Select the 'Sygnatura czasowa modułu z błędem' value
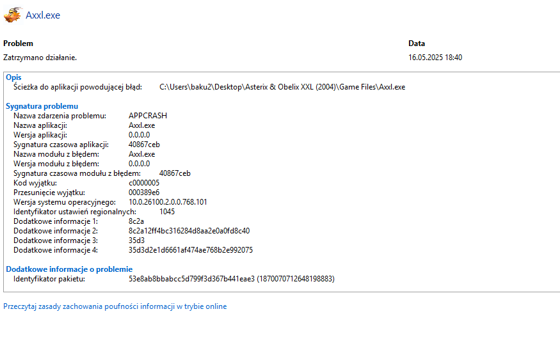The width and height of the screenshot is (560, 339). (x=175, y=174)
